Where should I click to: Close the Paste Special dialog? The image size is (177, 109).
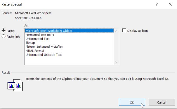coord(170,4)
